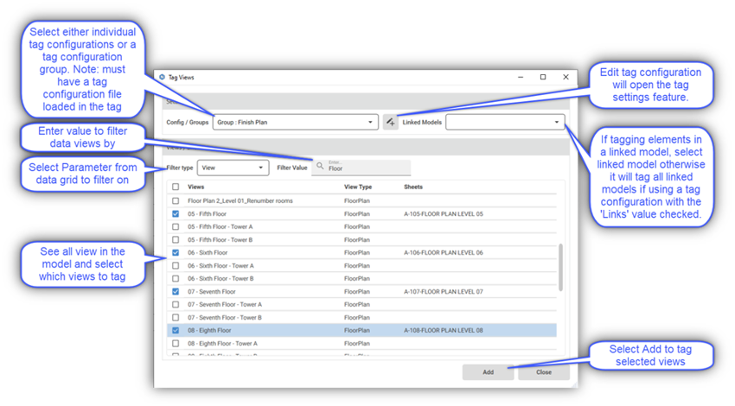Check 07 - Seventh Floor - Tower A checkbox
Image resolution: width=735 pixels, height=406 pixels.
point(176,304)
